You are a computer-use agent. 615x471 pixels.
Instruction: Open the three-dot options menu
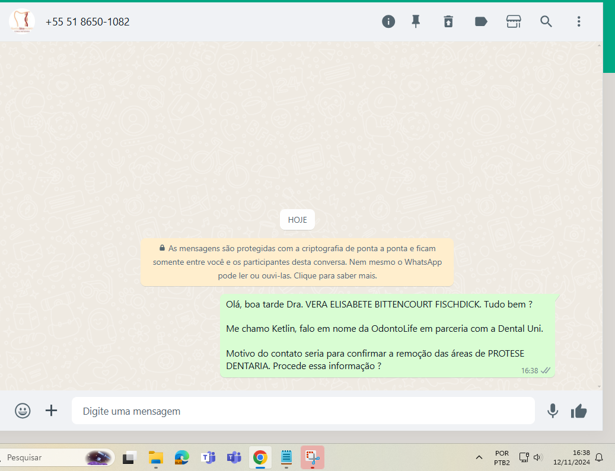pos(578,21)
